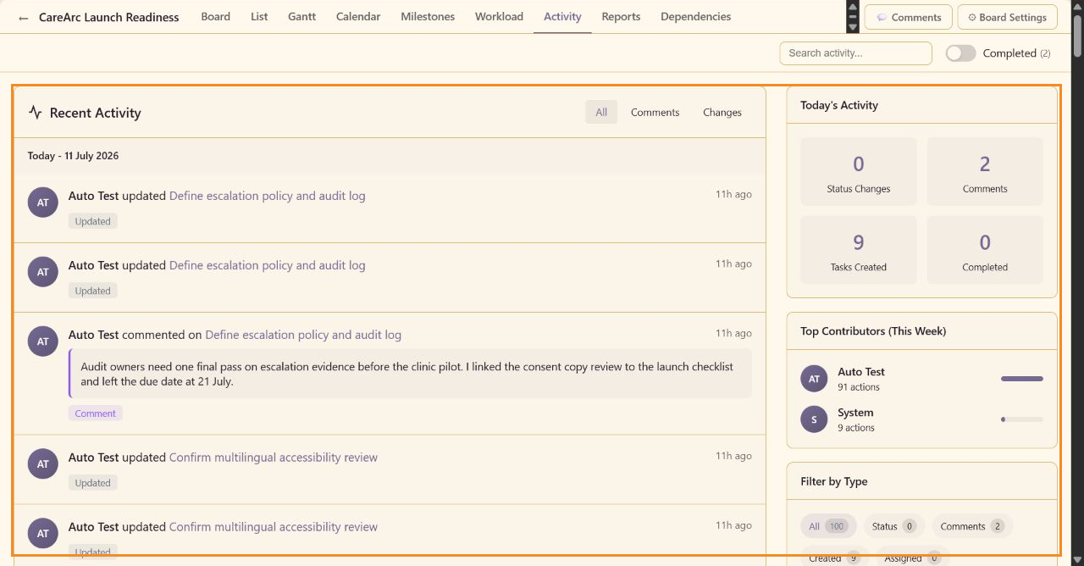Click the Comments count card in Today's Activity

[x=985, y=171]
